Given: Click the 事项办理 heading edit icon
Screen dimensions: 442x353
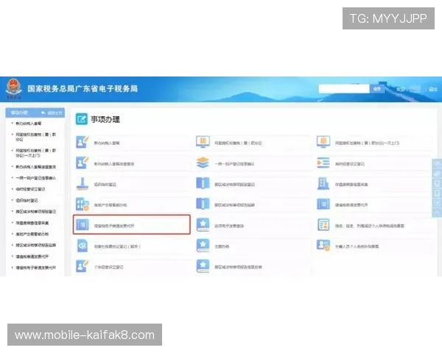Looking at the screenshot, I should [82, 119].
